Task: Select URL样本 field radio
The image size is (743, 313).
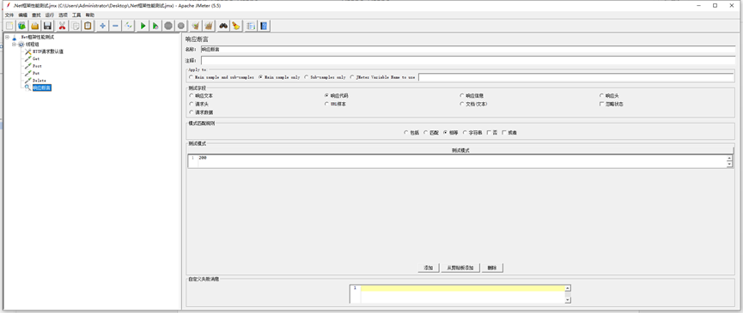Action: [x=327, y=104]
